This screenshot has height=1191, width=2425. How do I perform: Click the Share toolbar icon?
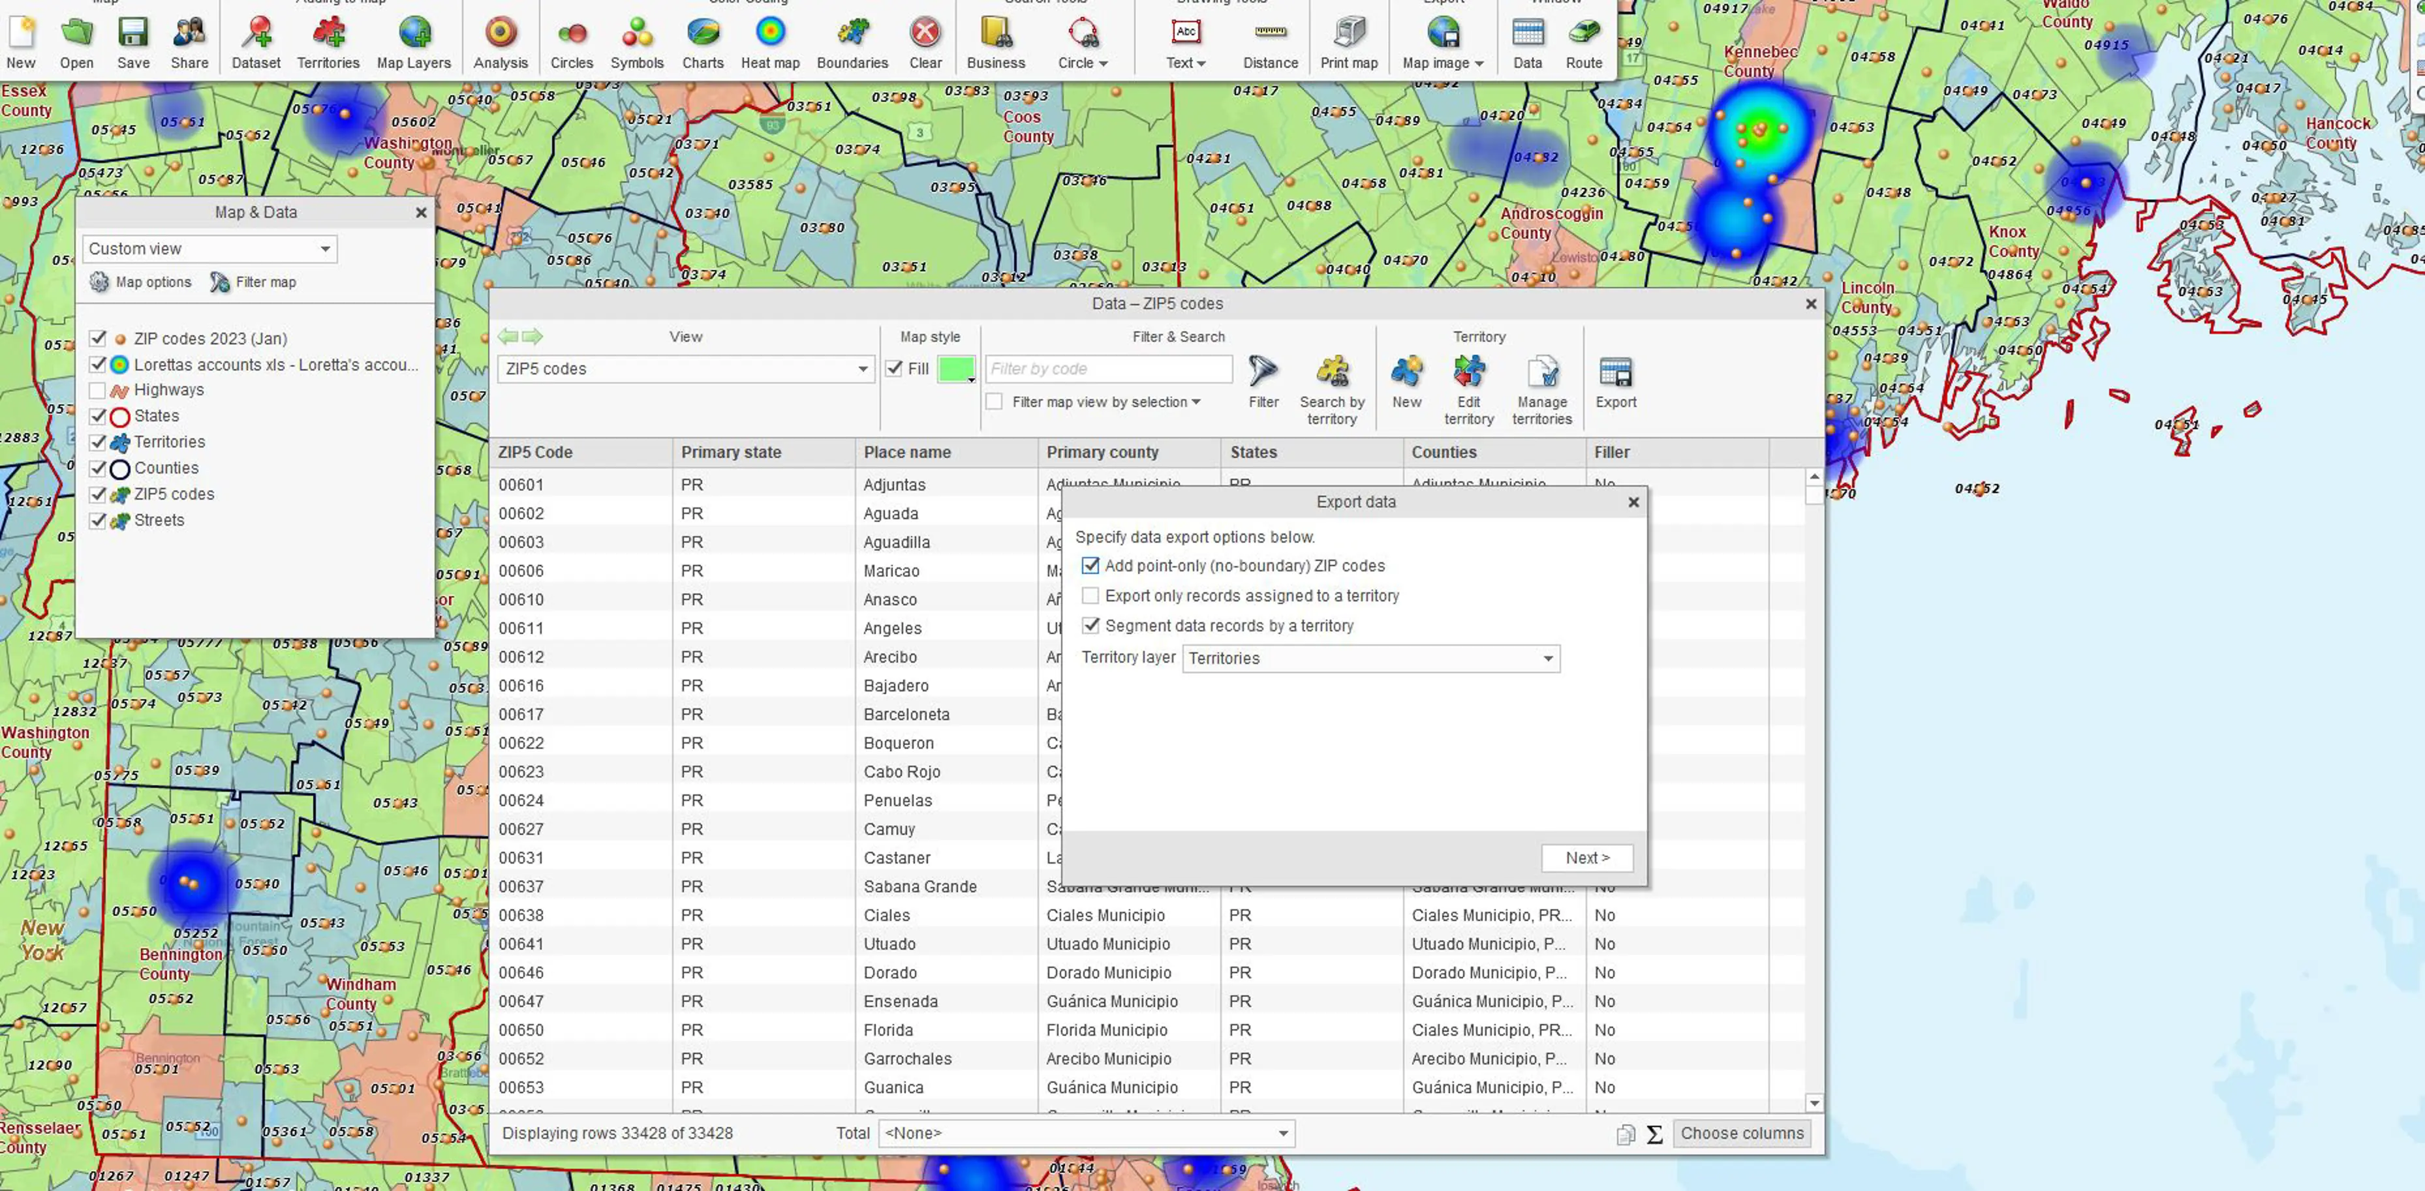[189, 33]
